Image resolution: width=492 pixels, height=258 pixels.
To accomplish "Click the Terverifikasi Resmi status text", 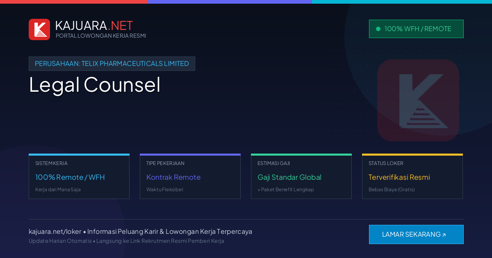I will point(399,177).
